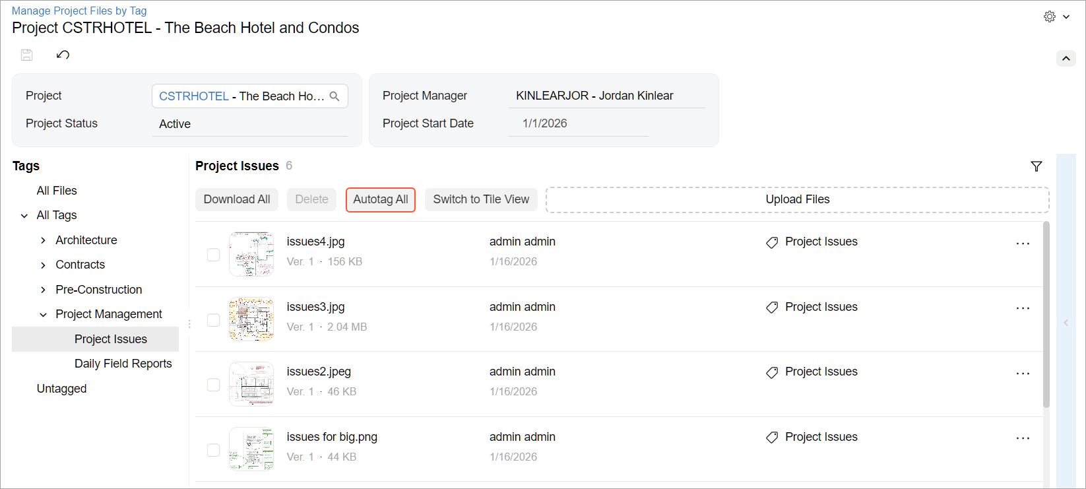Collapse the header summary panel chevron
Image resolution: width=1086 pixels, height=489 pixels.
pos(1066,59)
